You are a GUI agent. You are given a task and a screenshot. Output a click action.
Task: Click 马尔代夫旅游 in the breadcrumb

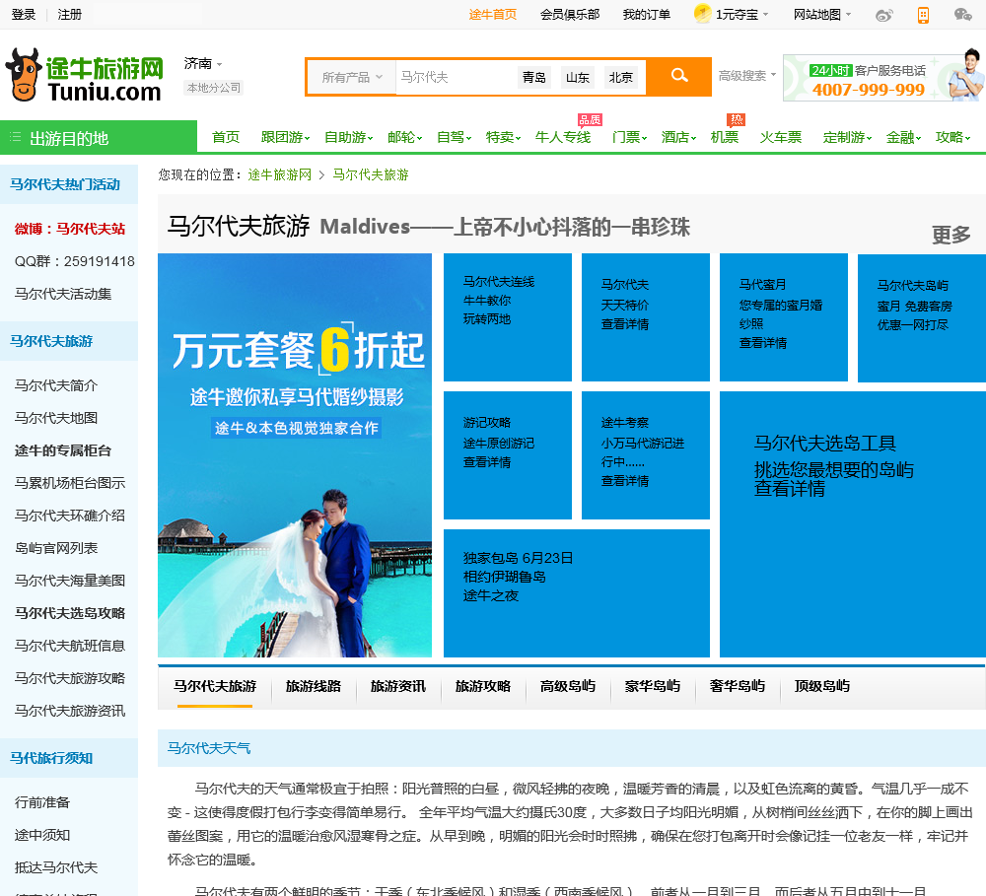click(371, 174)
